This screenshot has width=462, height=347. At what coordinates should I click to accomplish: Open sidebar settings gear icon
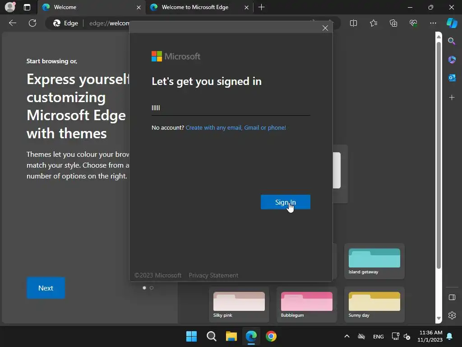(452, 315)
